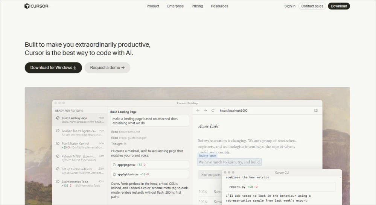Viewport: 376px width, 205px height.
Task: Click the localhost:3000 address field
Action: (234, 111)
